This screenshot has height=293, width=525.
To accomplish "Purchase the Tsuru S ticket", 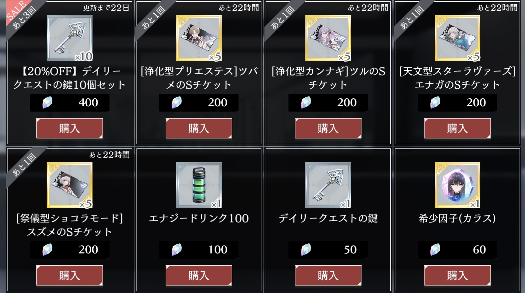I will point(328,128).
